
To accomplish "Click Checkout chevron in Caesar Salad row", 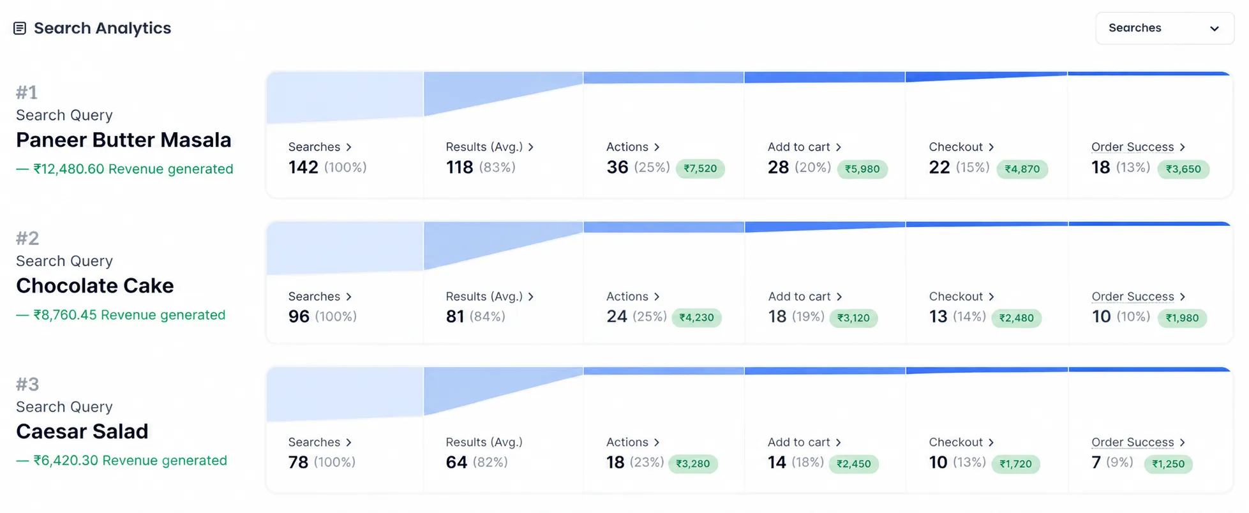I will click(991, 442).
